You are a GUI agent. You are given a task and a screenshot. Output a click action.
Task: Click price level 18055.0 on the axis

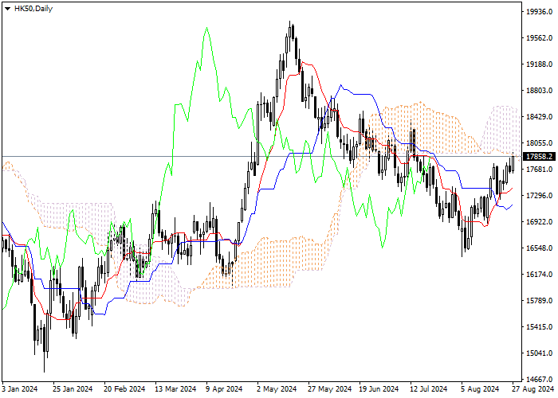[x=539, y=143]
